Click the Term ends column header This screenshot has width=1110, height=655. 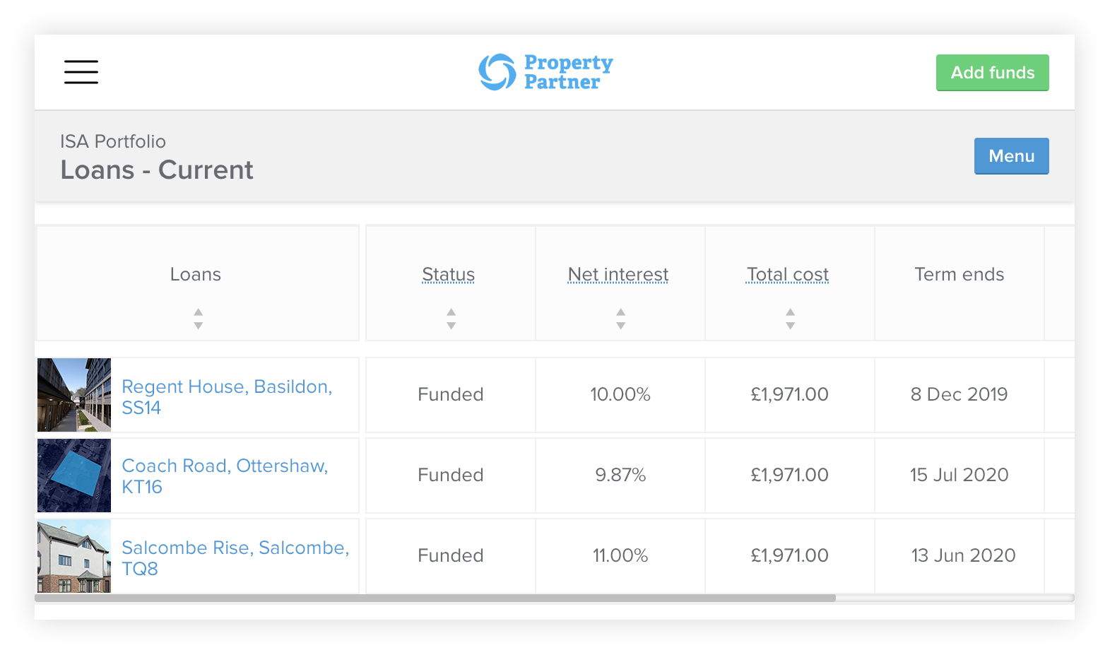point(959,274)
